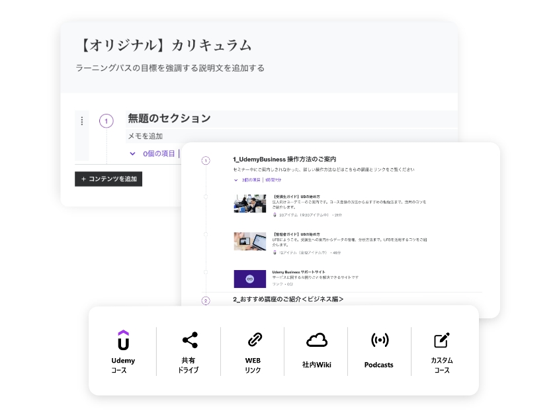This screenshot has width=557, height=413.
Task: Click number 1 circle beside 無題のセクション
Action: coord(107,121)
